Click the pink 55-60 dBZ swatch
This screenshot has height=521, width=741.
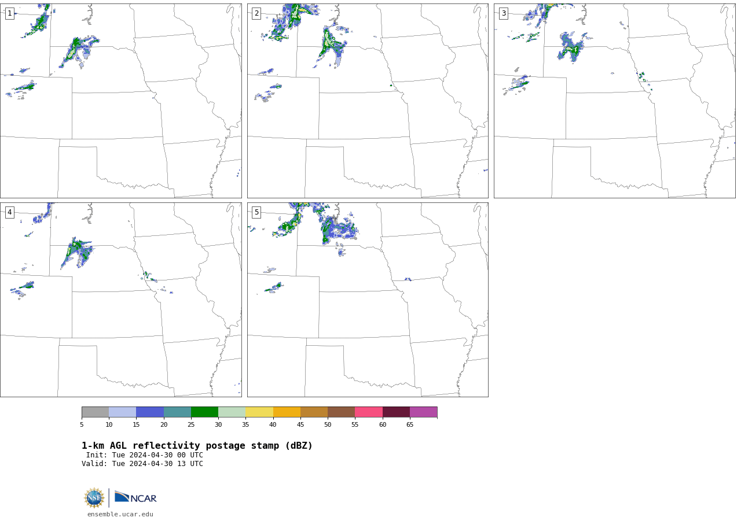[369, 412]
